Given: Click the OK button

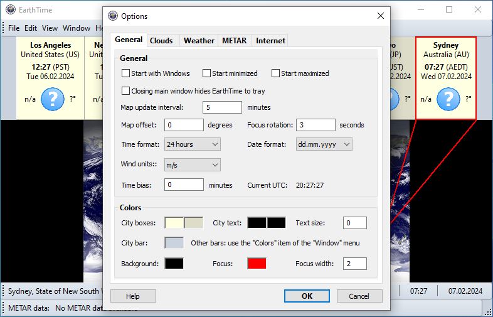Looking at the screenshot, I should pyautogui.click(x=307, y=296).
